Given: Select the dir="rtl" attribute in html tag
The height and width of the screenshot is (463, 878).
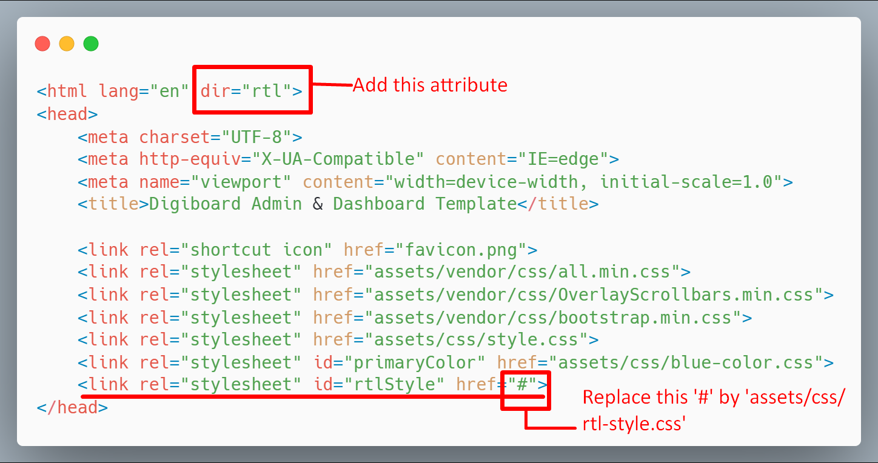Looking at the screenshot, I should [246, 92].
